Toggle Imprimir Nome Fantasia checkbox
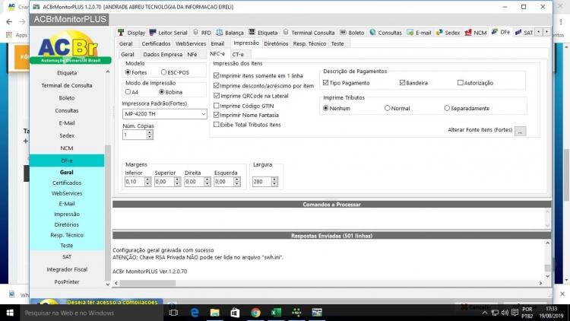Screen dimensions: 570x321 (x=217, y=115)
